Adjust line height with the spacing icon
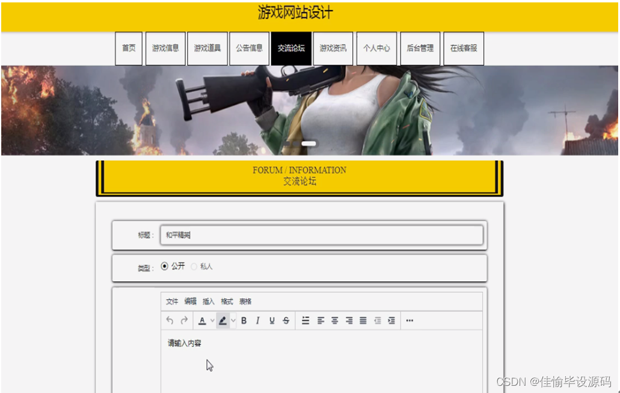 point(305,320)
